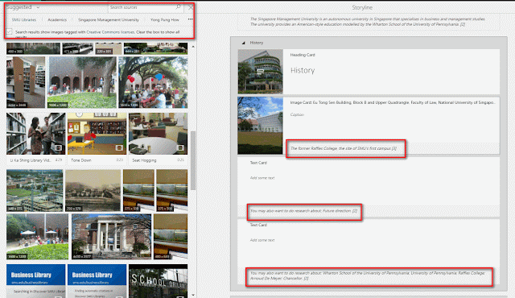Viewport: 515px width, 298px height.
Task: Select the crowd with balloons photo
Action: pyautogui.click(x=153, y=82)
